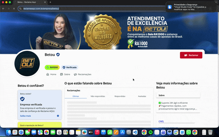
Task: Click the shield icon in Empresa verificada card
Action: [x=22, y=99]
